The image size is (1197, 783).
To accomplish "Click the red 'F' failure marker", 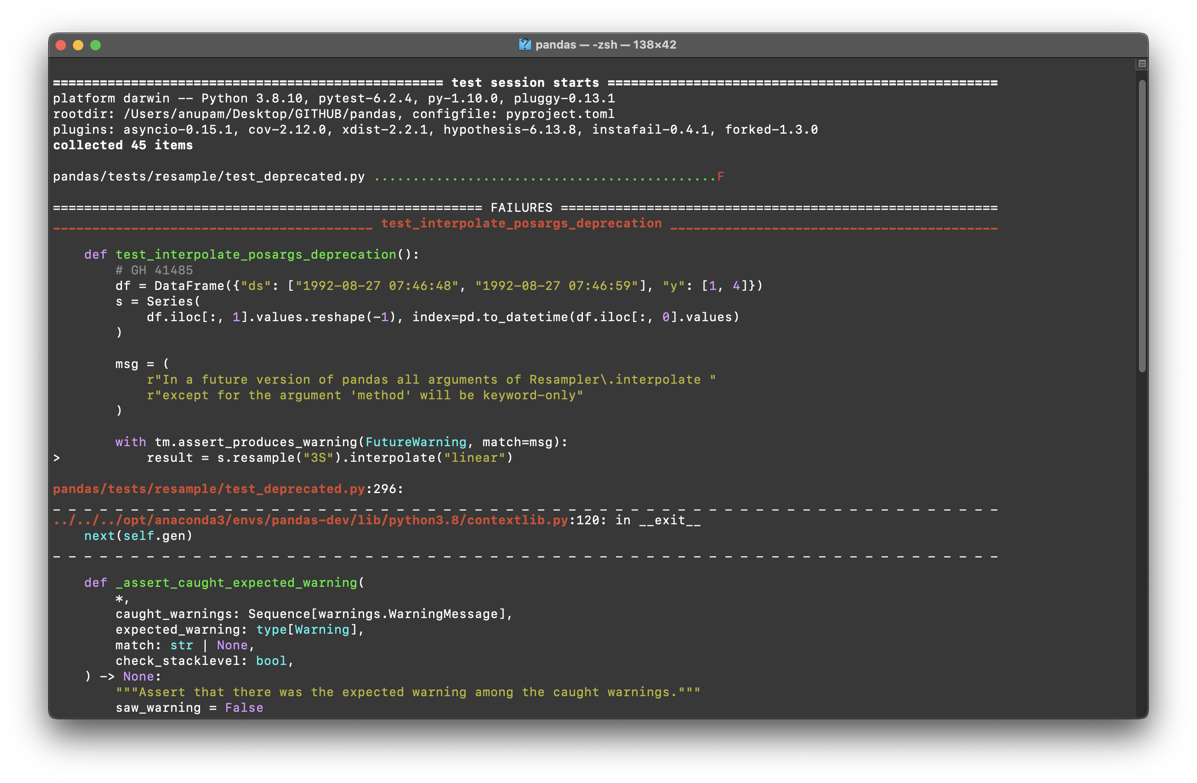I will tap(721, 177).
